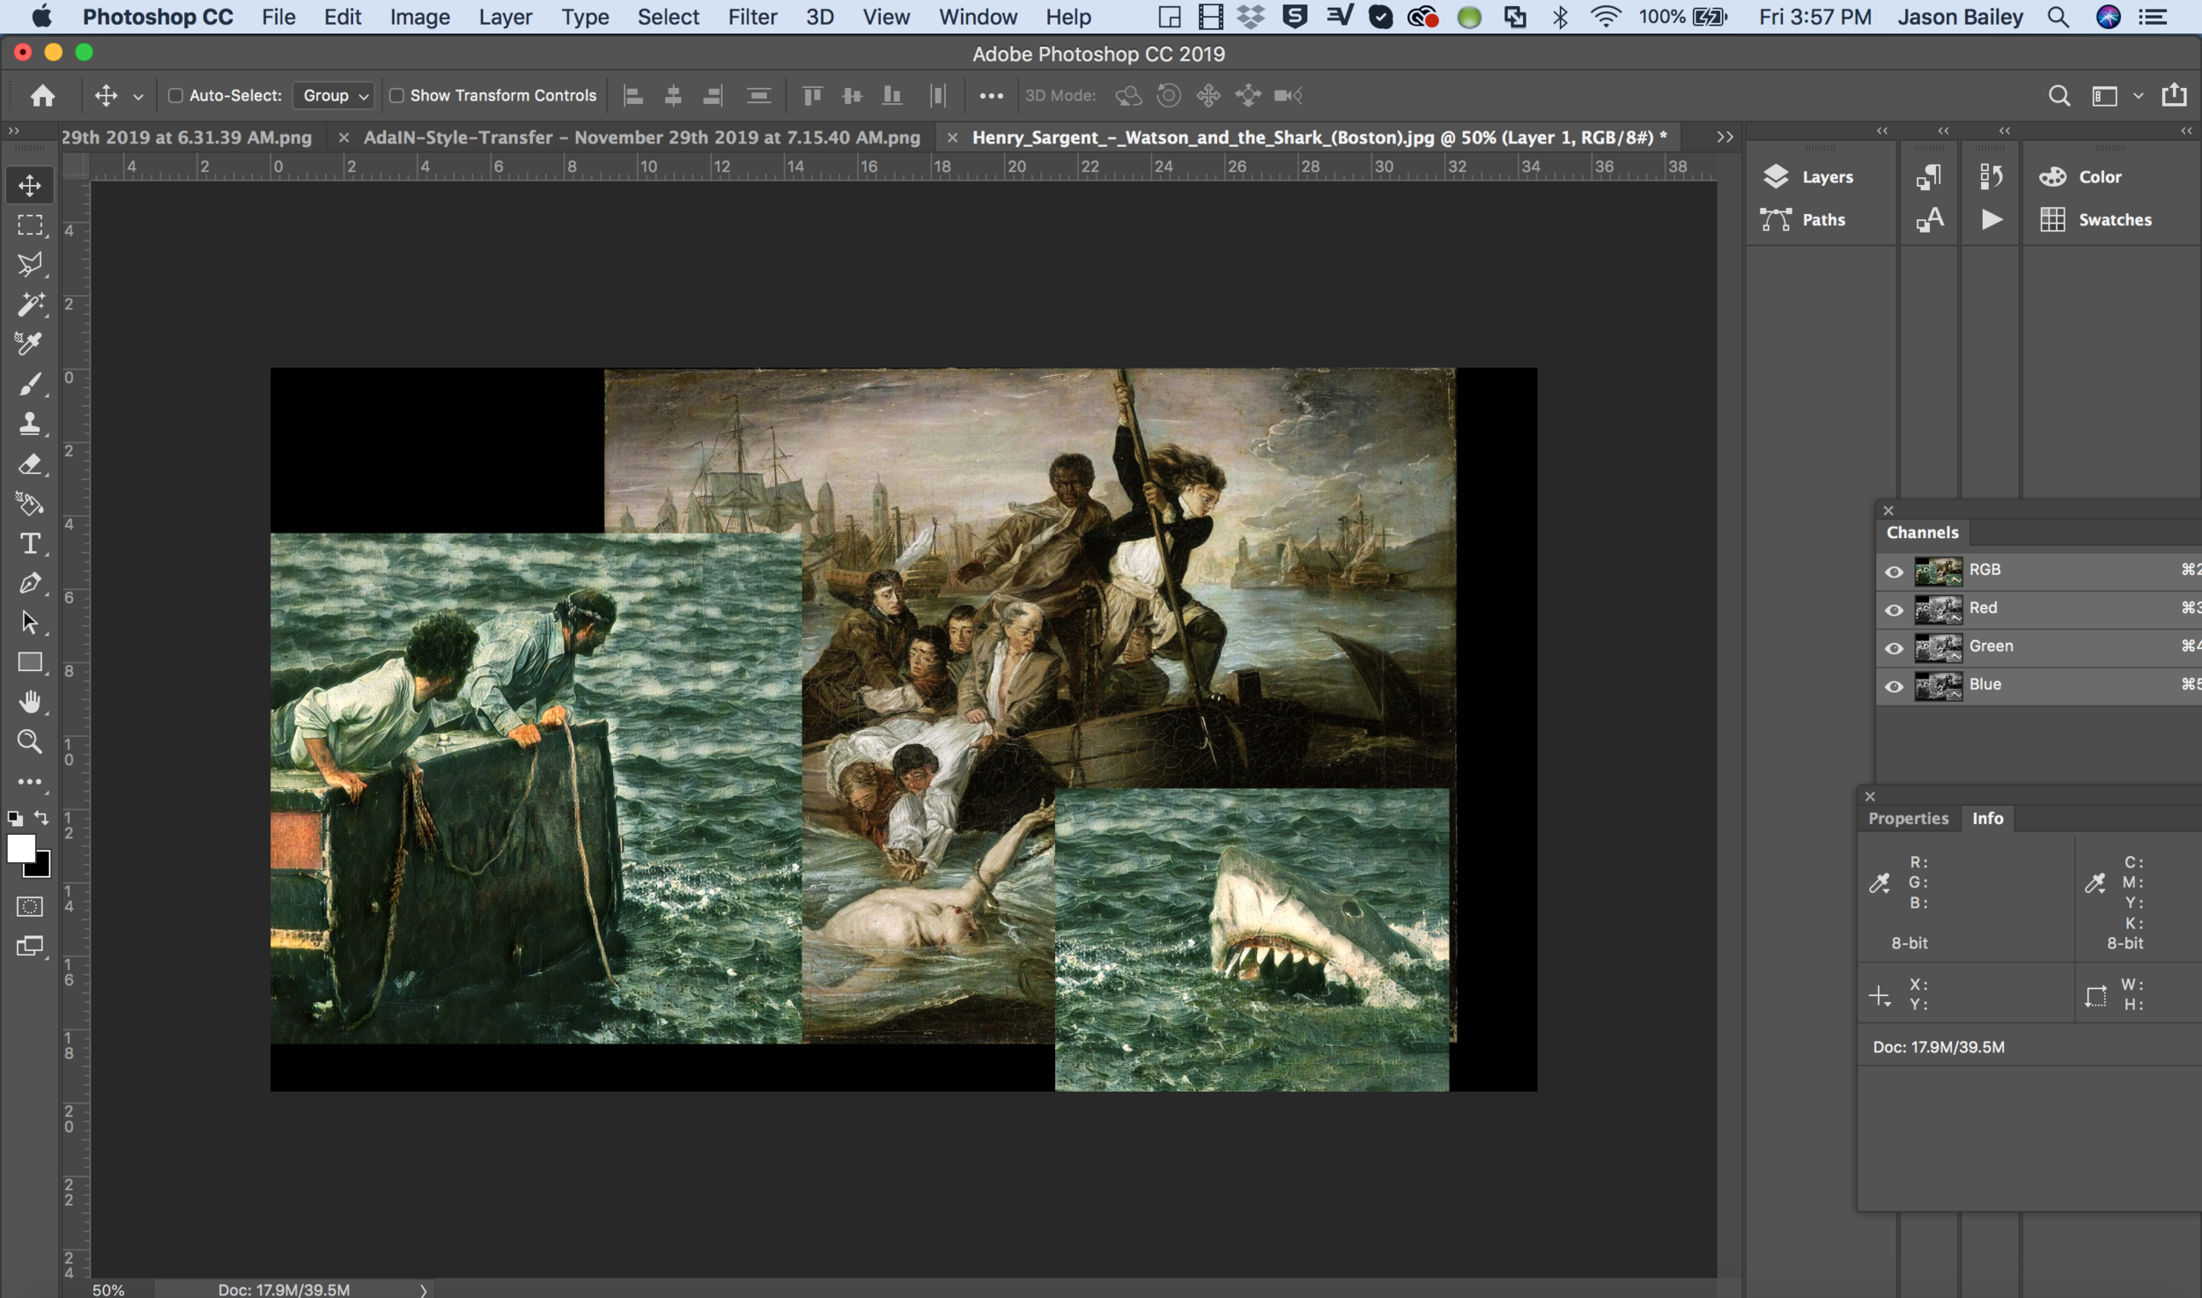The width and height of the screenshot is (2202, 1298).
Task: Toggle visibility of the RGB channel
Action: coord(1893,571)
